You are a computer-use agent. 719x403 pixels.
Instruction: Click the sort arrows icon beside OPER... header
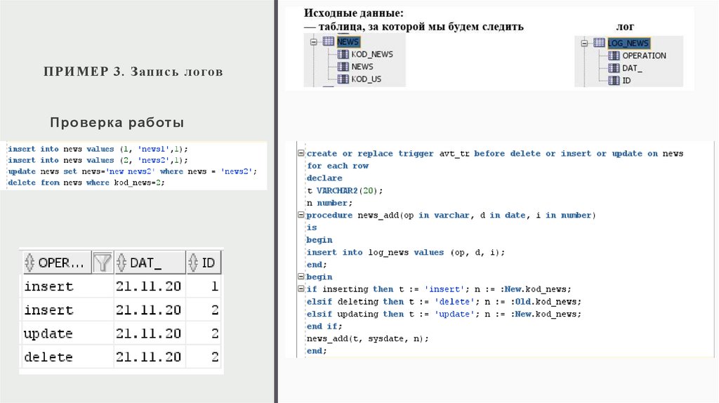pyautogui.click(x=29, y=263)
